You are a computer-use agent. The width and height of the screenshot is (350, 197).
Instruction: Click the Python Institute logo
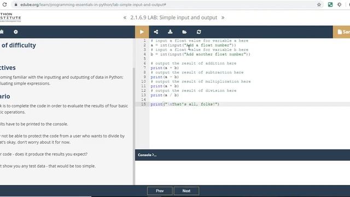pyautogui.click(x=10, y=17)
